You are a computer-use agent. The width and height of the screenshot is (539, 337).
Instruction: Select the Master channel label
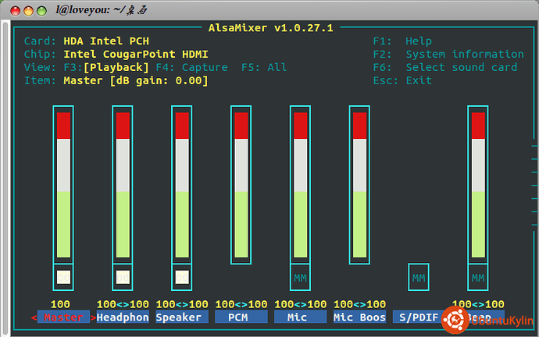click(x=63, y=317)
